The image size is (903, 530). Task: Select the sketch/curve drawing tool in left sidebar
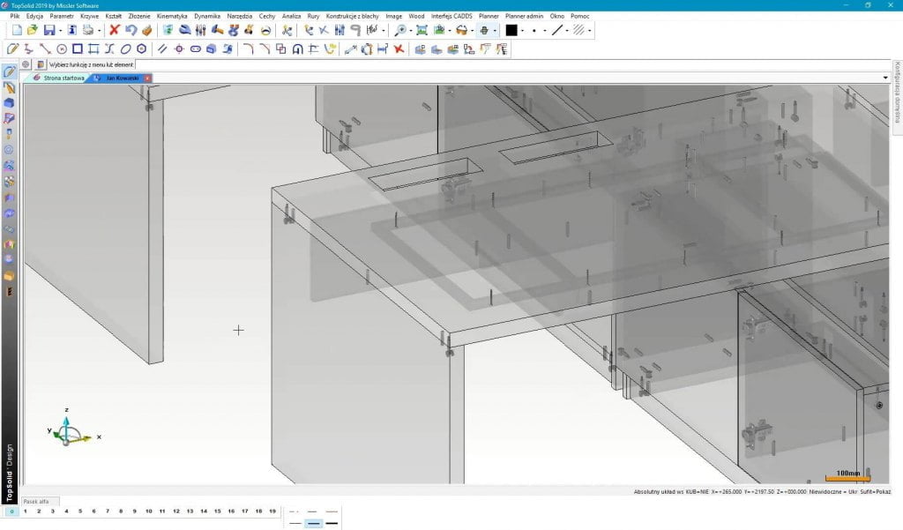pyautogui.click(x=10, y=74)
